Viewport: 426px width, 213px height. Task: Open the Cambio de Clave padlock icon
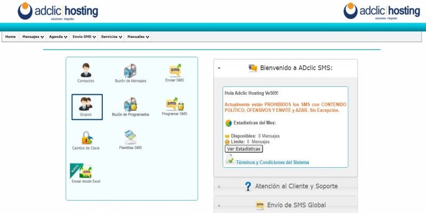pos(87,137)
